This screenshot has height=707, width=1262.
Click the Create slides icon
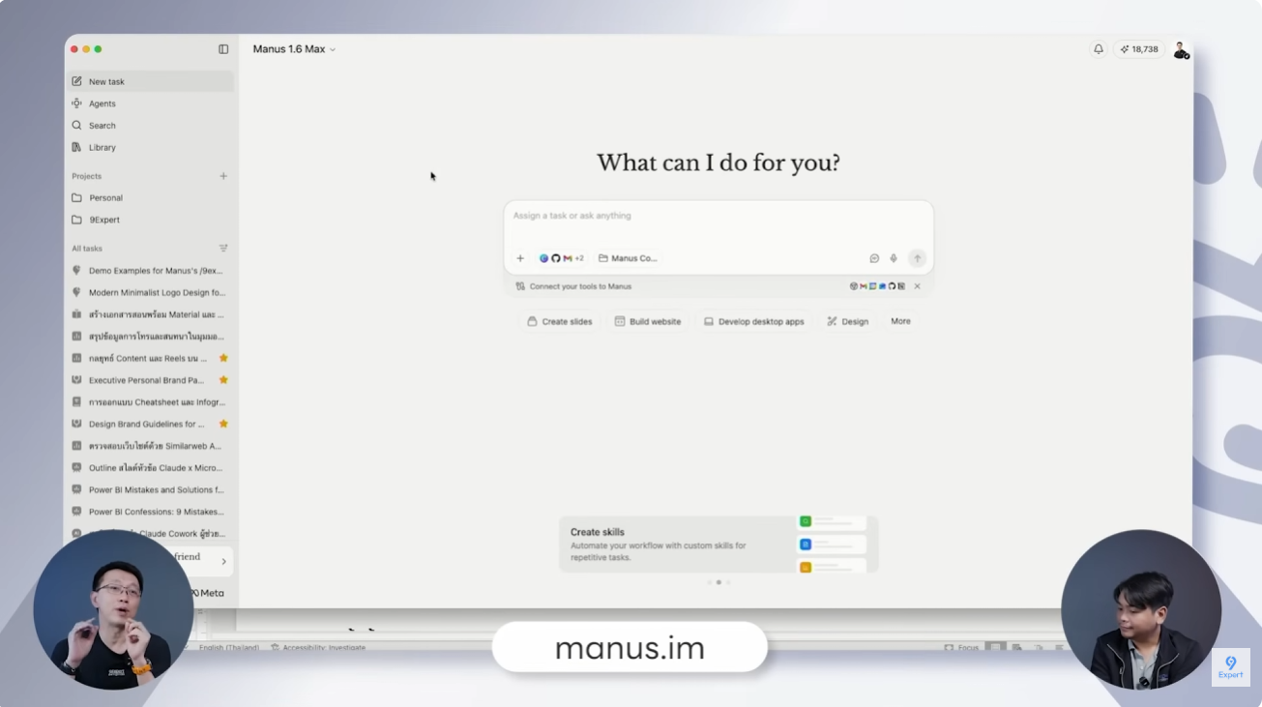click(x=532, y=321)
